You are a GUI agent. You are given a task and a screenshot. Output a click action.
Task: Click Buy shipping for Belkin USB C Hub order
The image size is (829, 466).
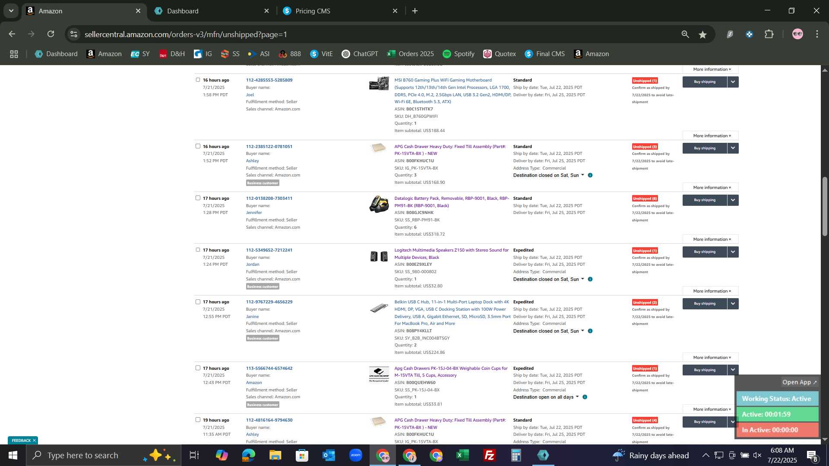click(x=705, y=303)
